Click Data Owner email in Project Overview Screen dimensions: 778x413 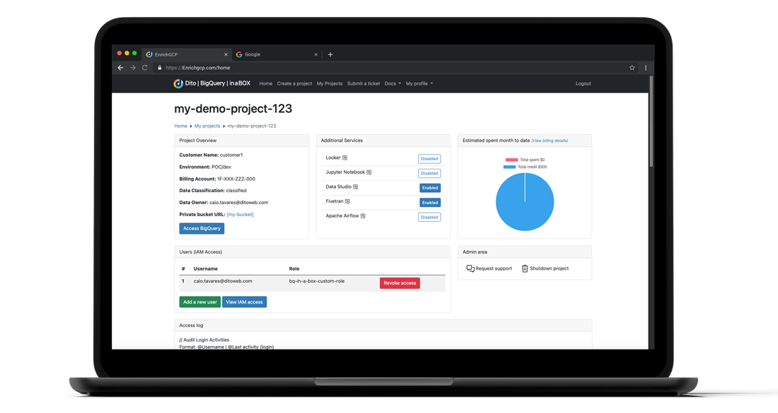(238, 203)
